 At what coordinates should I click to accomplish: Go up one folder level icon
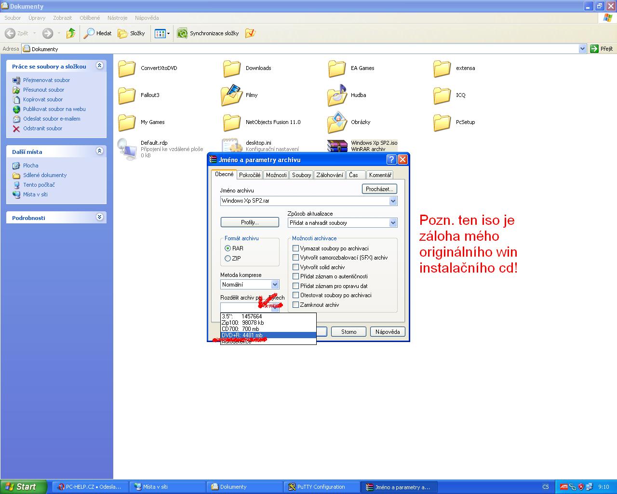pos(71,33)
